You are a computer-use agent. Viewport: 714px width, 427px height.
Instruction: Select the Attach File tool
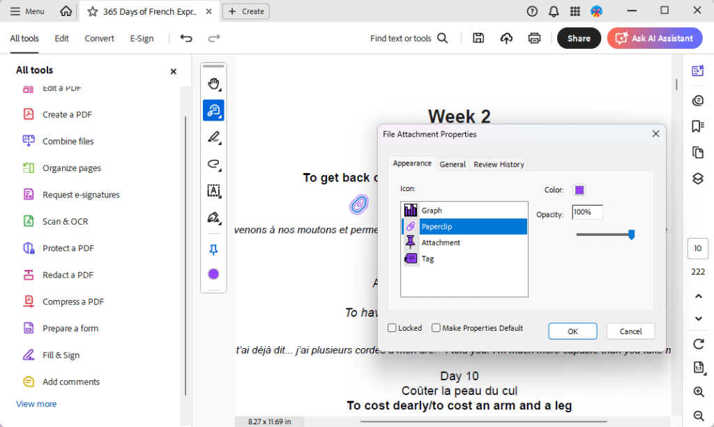[213, 110]
